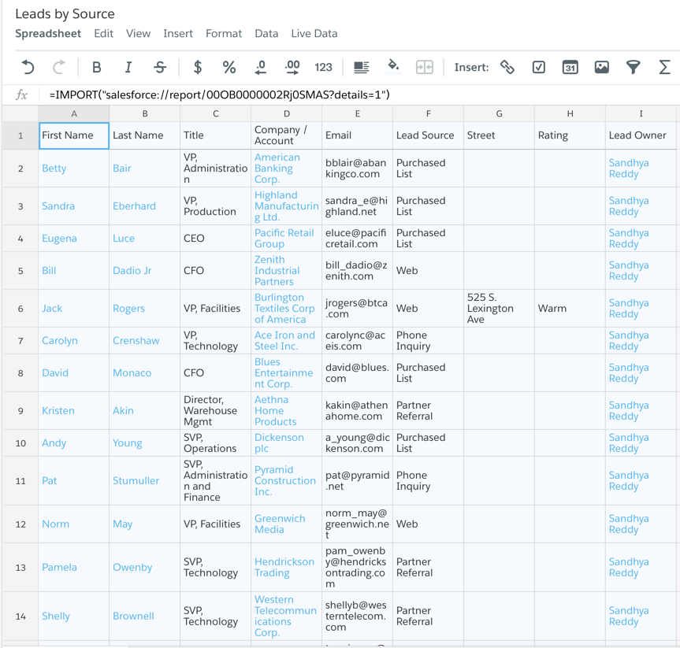Open the Sigma sum function icon

[x=664, y=67]
